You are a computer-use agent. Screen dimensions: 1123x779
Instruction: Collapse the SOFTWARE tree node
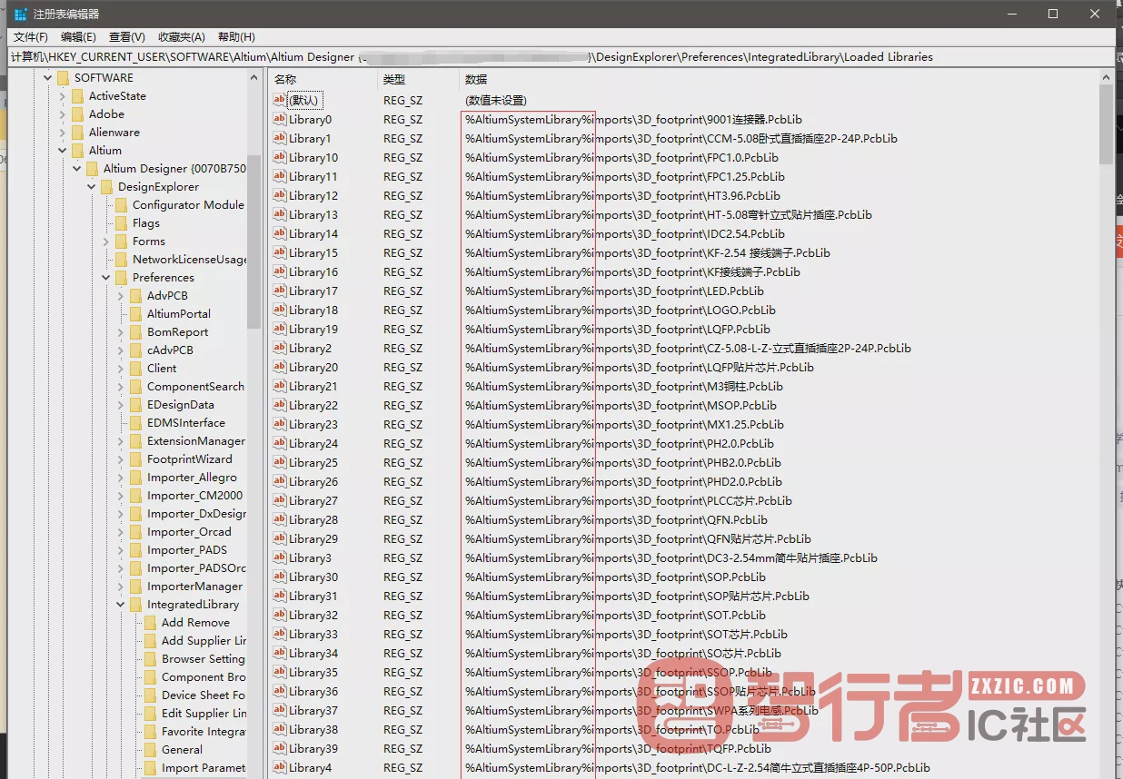(x=48, y=78)
